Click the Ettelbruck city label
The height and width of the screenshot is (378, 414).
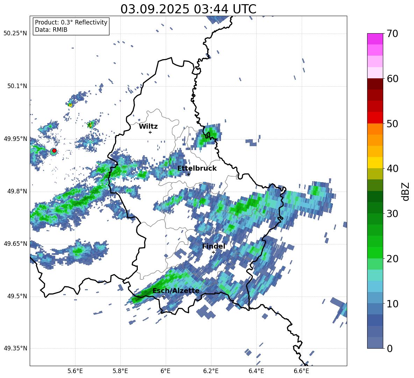pos(197,169)
